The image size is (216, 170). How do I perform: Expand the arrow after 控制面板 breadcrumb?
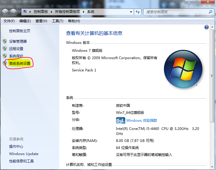pos(52,12)
